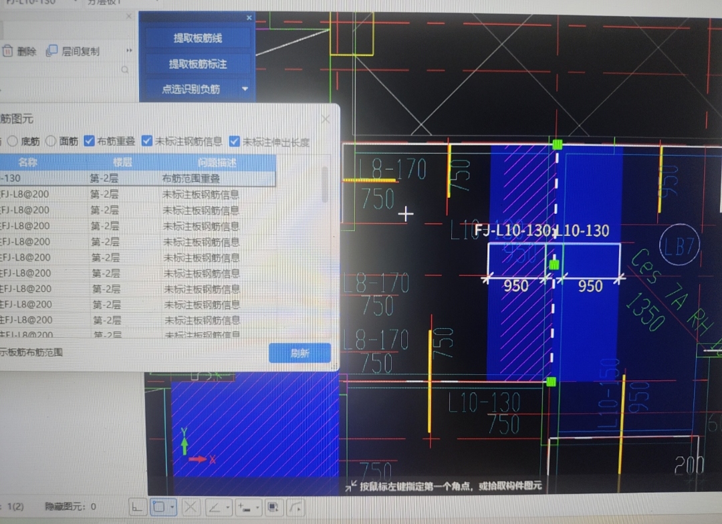Click the 点选识别负筋 button
This screenshot has width=722, height=524.
[191, 89]
